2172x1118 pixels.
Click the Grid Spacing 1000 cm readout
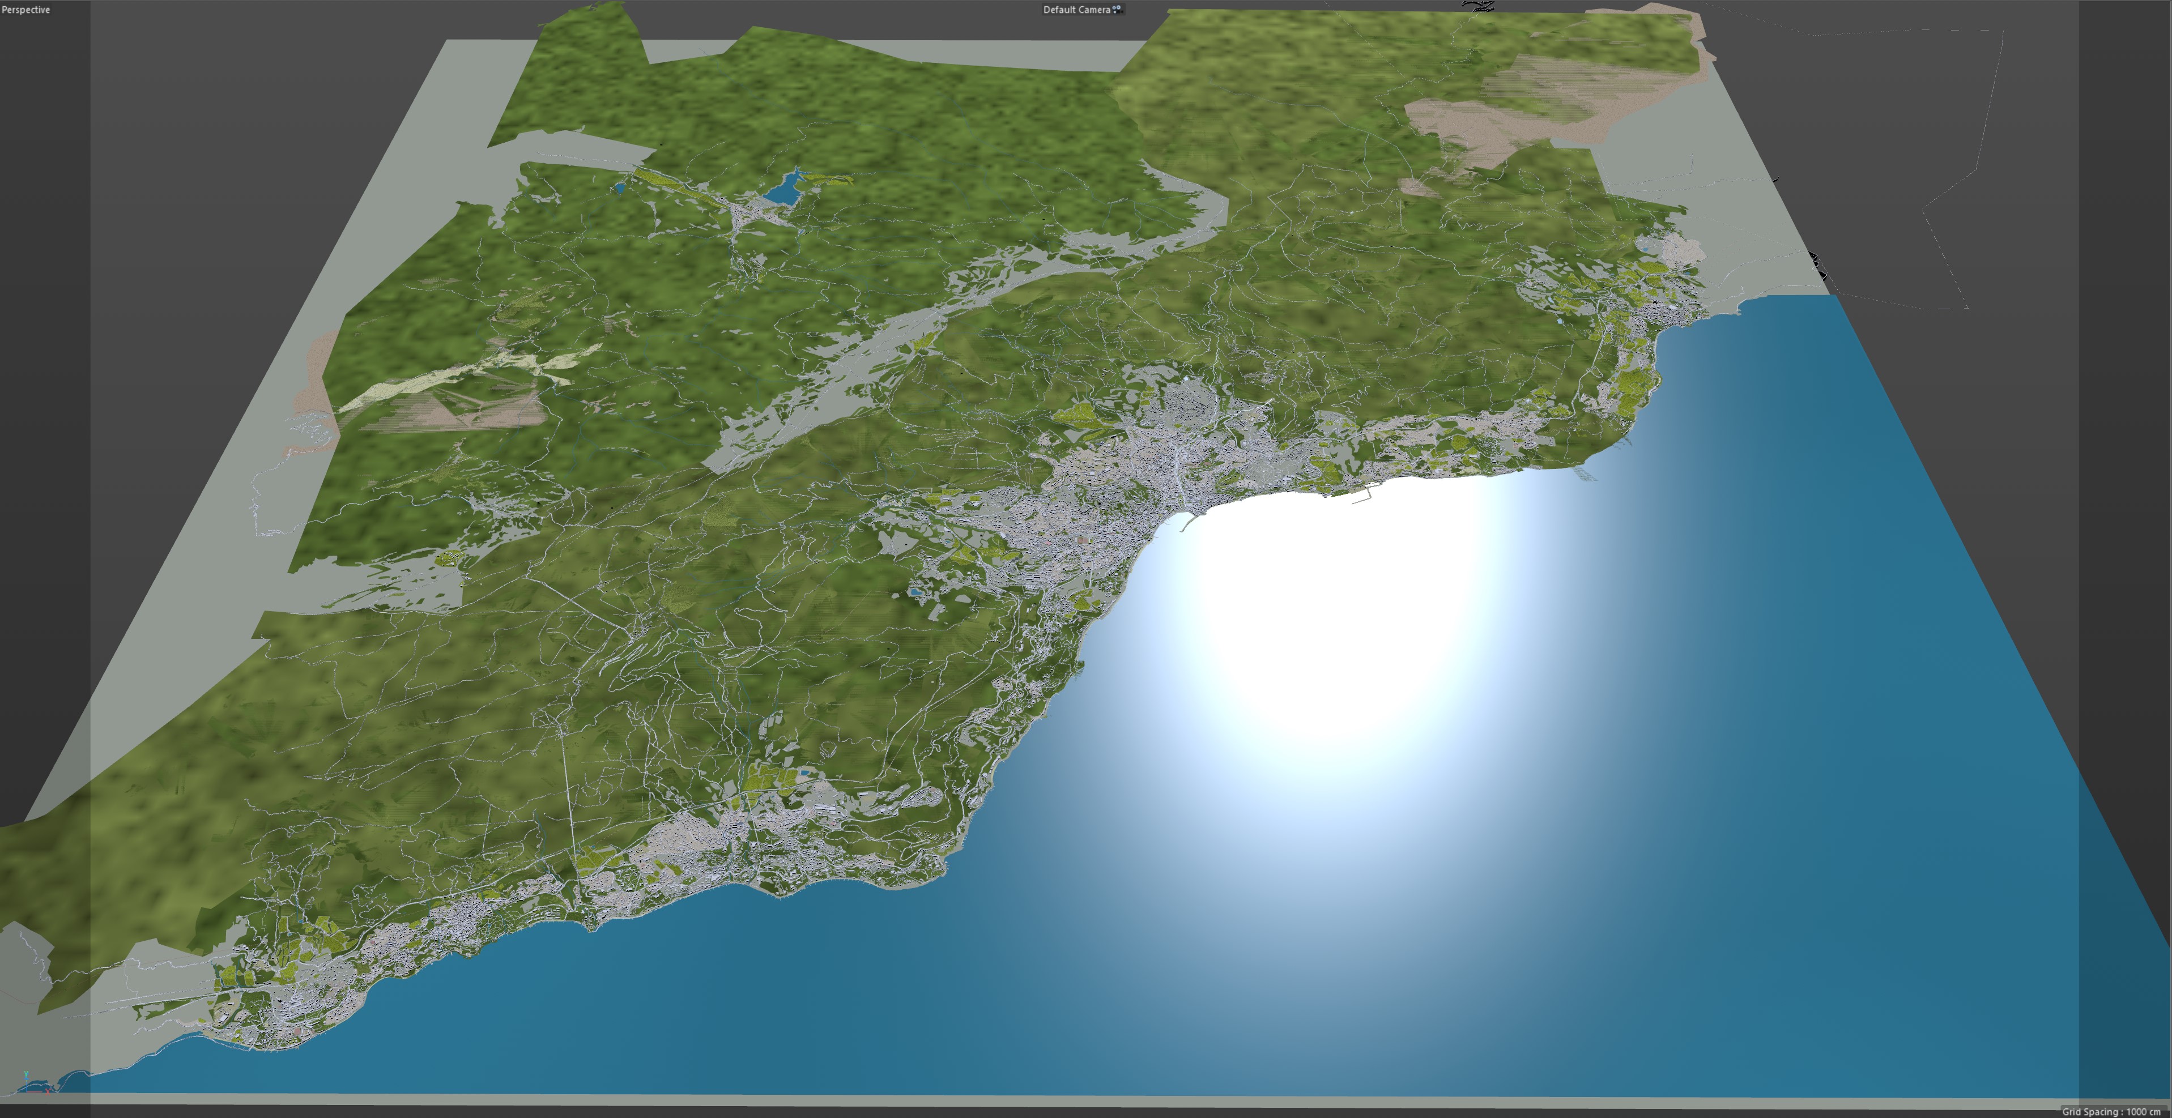2111,1111
